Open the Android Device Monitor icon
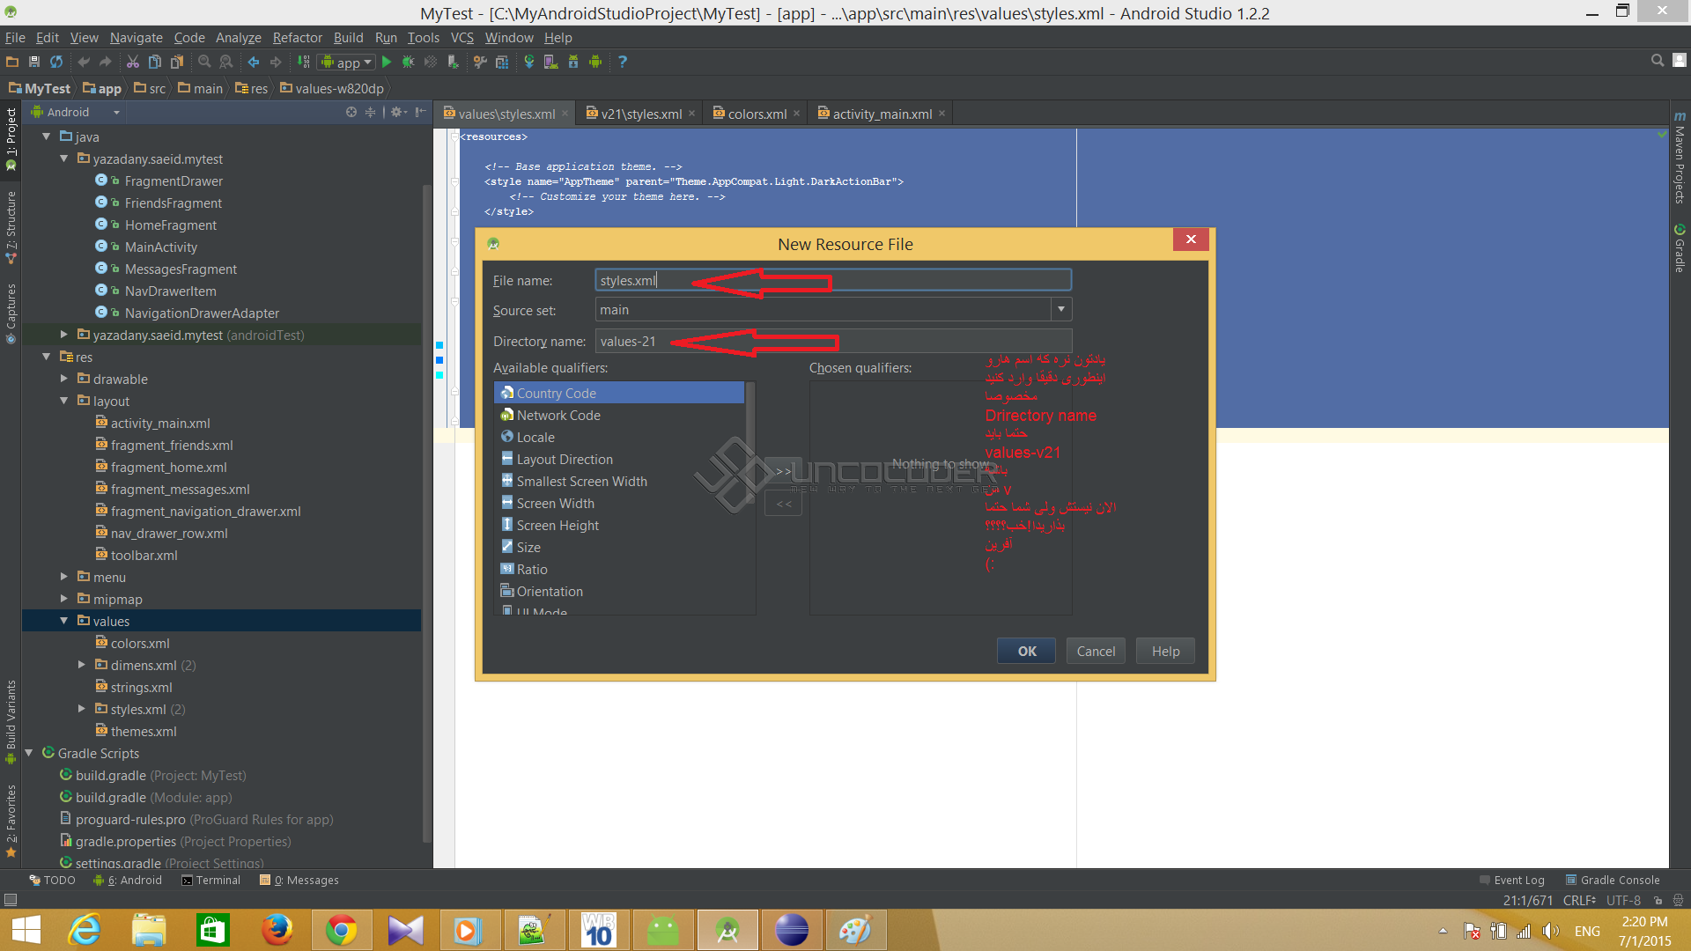The width and height of the screenshot is (1691, 951). point(595,62)
